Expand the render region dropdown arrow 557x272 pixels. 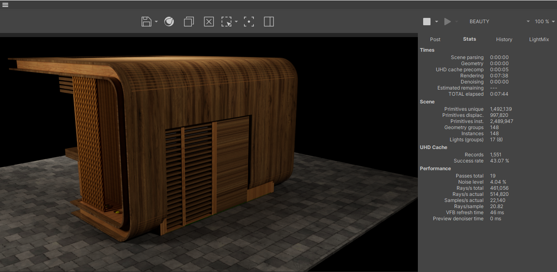click(236, 22)
